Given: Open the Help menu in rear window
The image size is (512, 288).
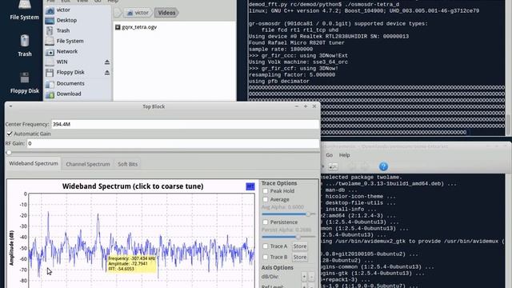Looking at the screenshot, I should tap(344, 155).
